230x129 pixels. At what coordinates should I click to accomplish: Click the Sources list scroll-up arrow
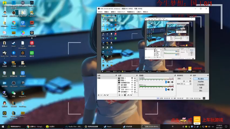pos(137,78)
